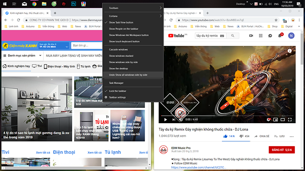Select Show windows side by side

133,62
